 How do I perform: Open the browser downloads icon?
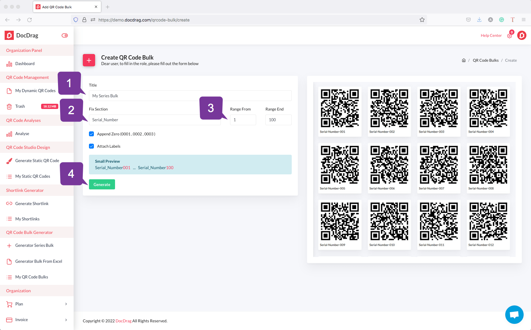[x=479, y=20]
